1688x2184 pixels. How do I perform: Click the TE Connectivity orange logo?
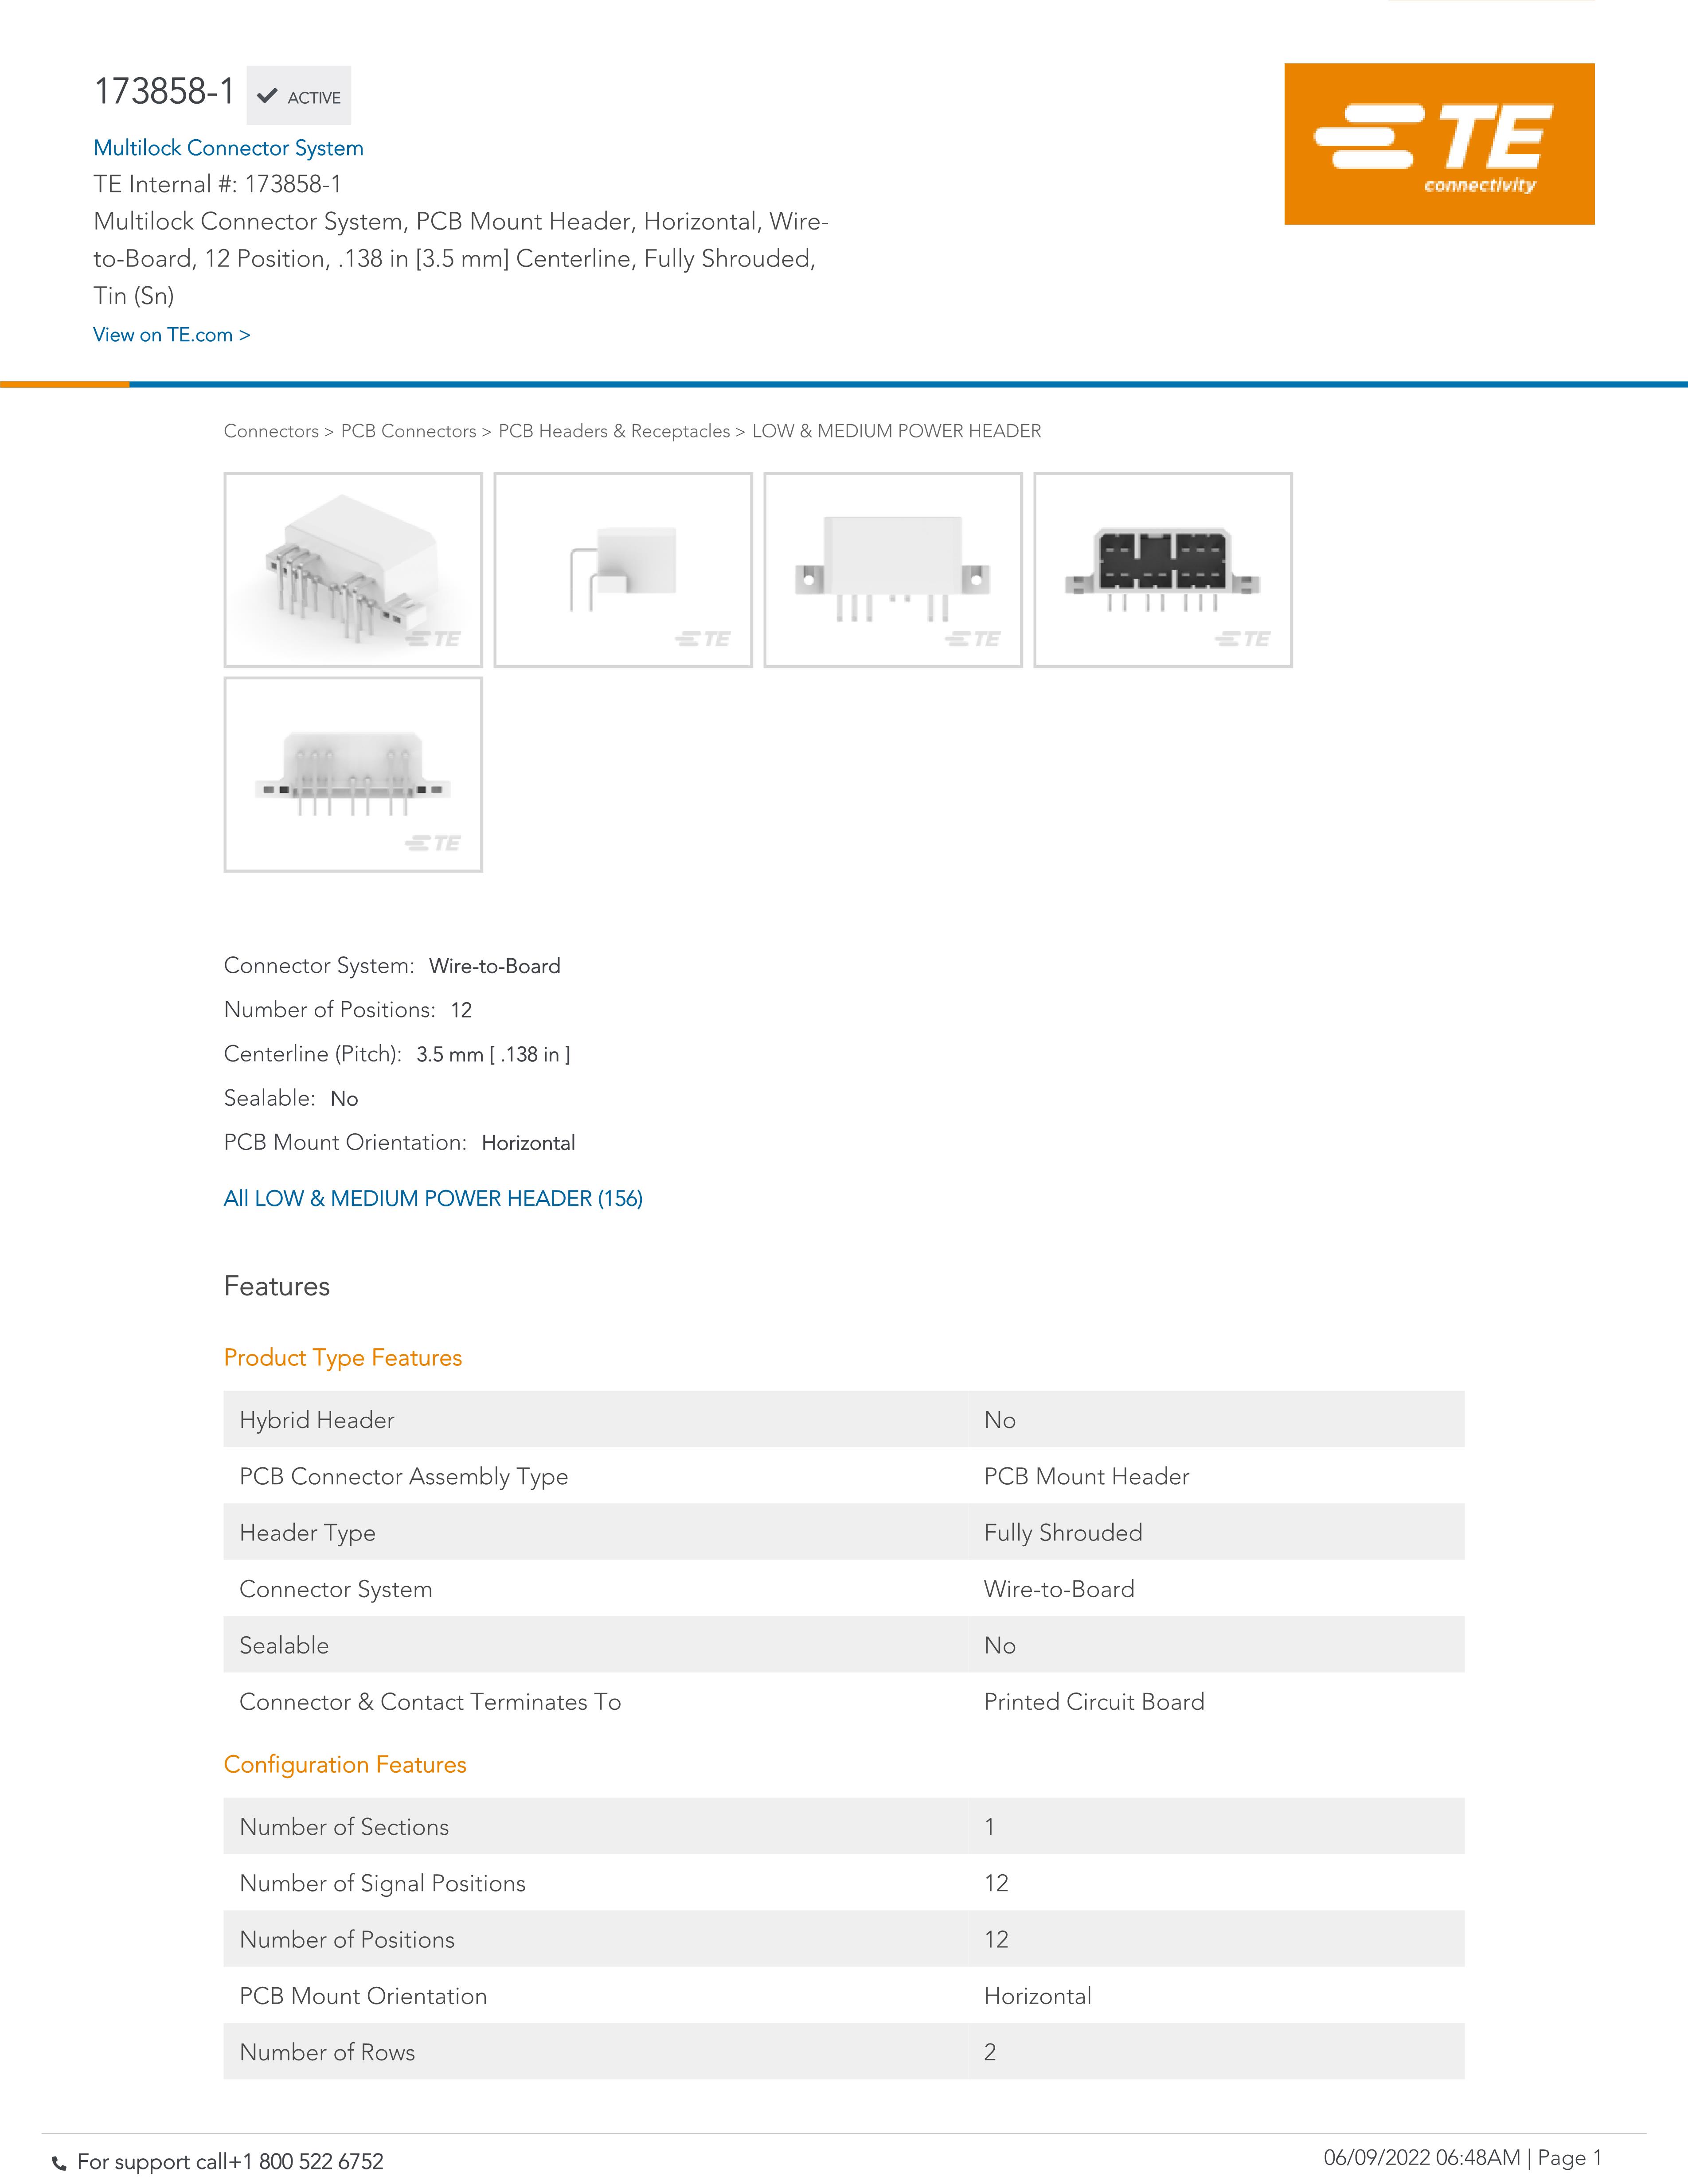1438,144
